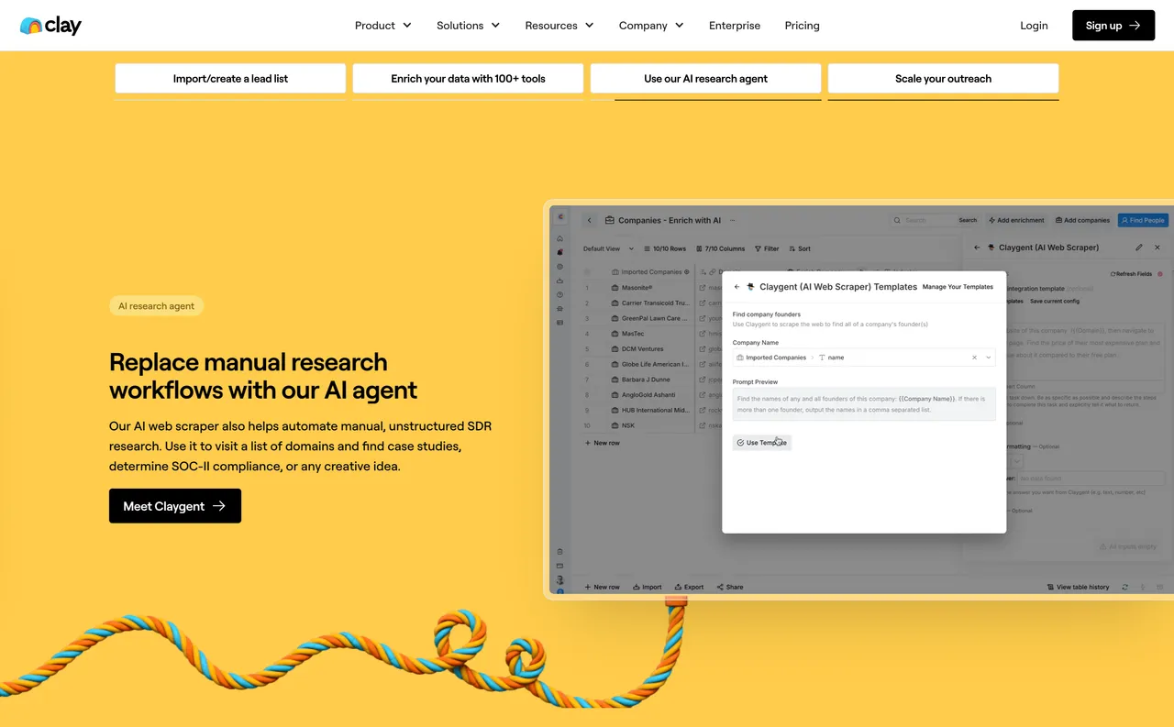Click the Use Template button
The image size is (1174, 727).
(761, 442)
